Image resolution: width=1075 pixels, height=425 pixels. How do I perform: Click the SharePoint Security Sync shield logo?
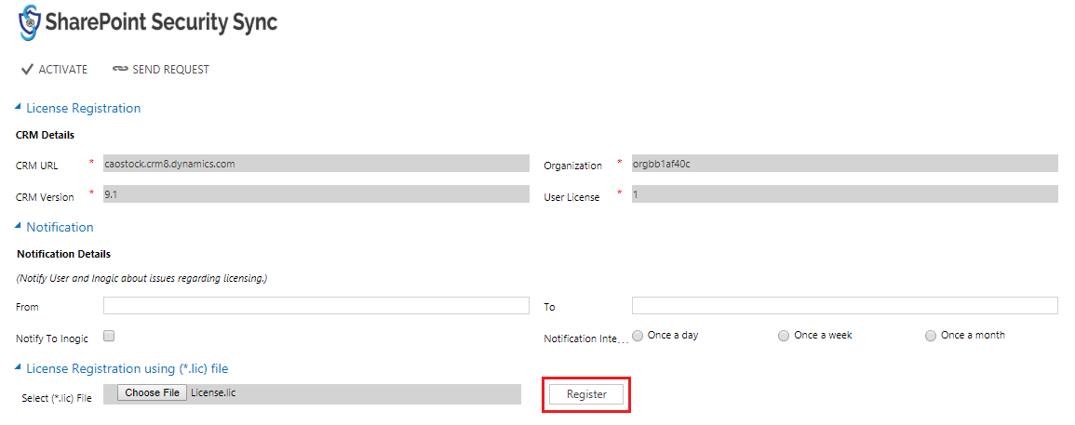(29, 22)
